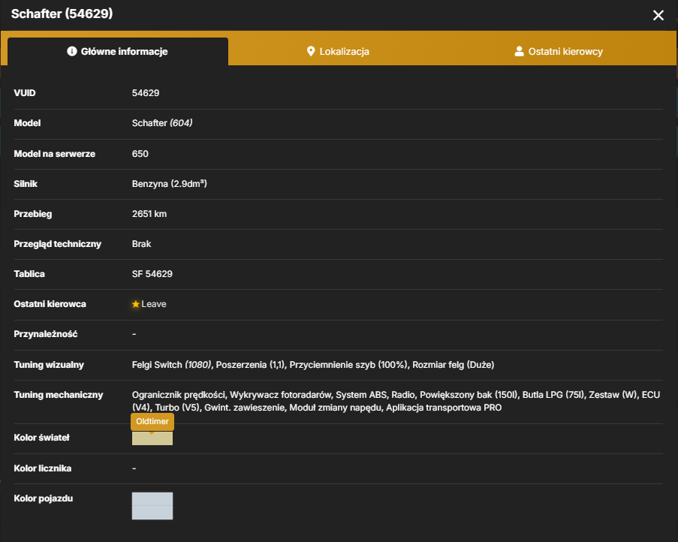This screenshot has height=542, width=678.
Task: Click the dialog title Schafter (54629)
Action: pos(62,14)
